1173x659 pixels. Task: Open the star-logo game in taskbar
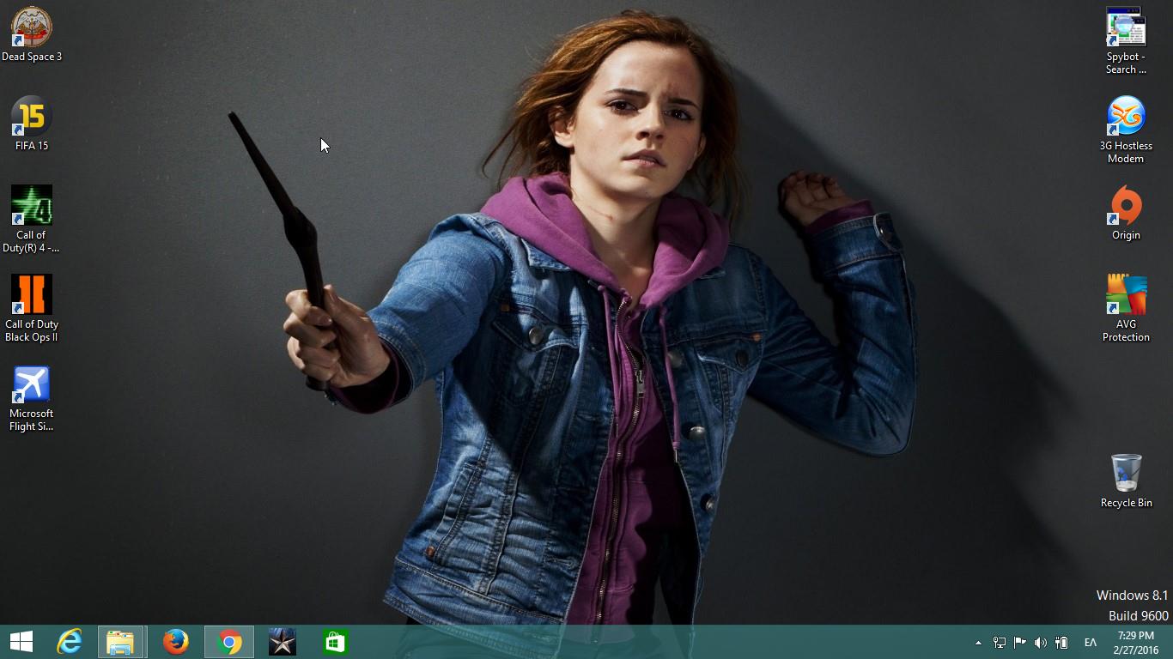tap(282, 642)
